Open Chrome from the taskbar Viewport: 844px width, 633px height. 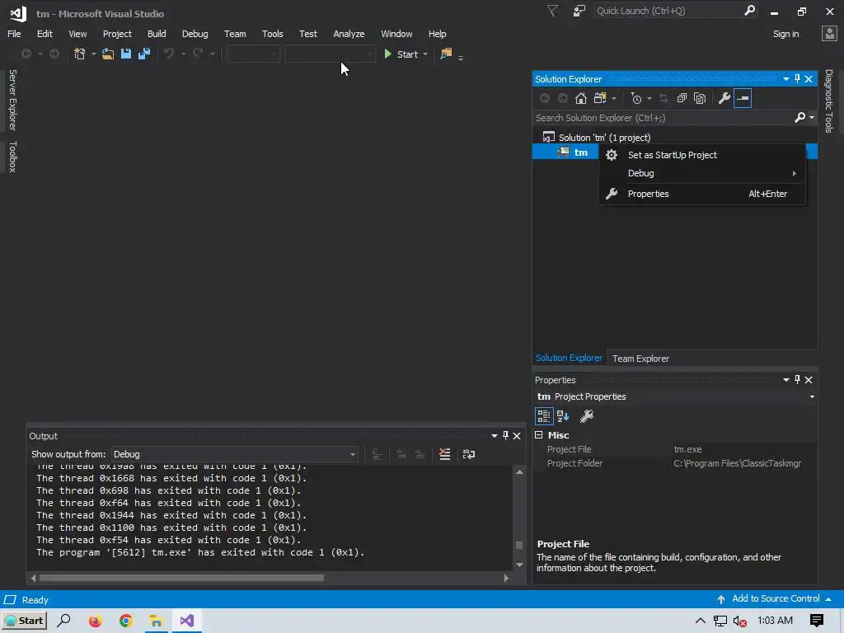pos(125,621)
